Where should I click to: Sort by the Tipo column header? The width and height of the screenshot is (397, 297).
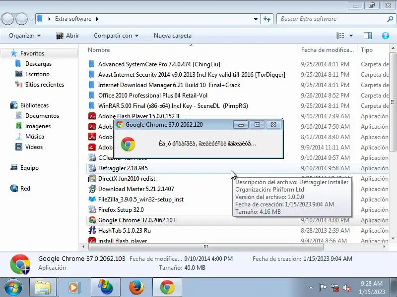pos(367,50)
